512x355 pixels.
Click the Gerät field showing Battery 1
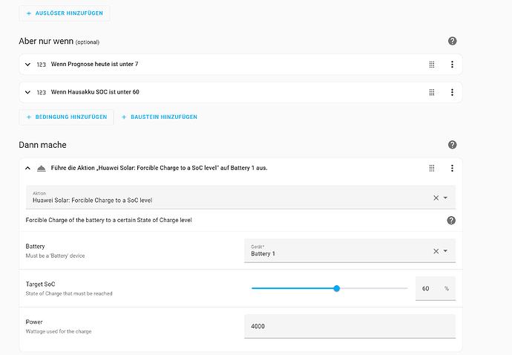click(x=349, y=250)
